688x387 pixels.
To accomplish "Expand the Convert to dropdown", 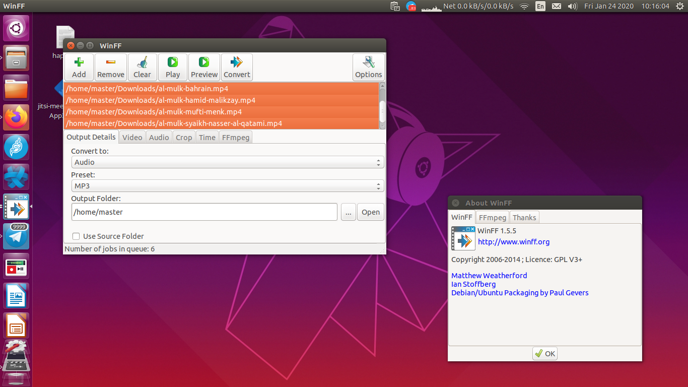I will (228, 162).
